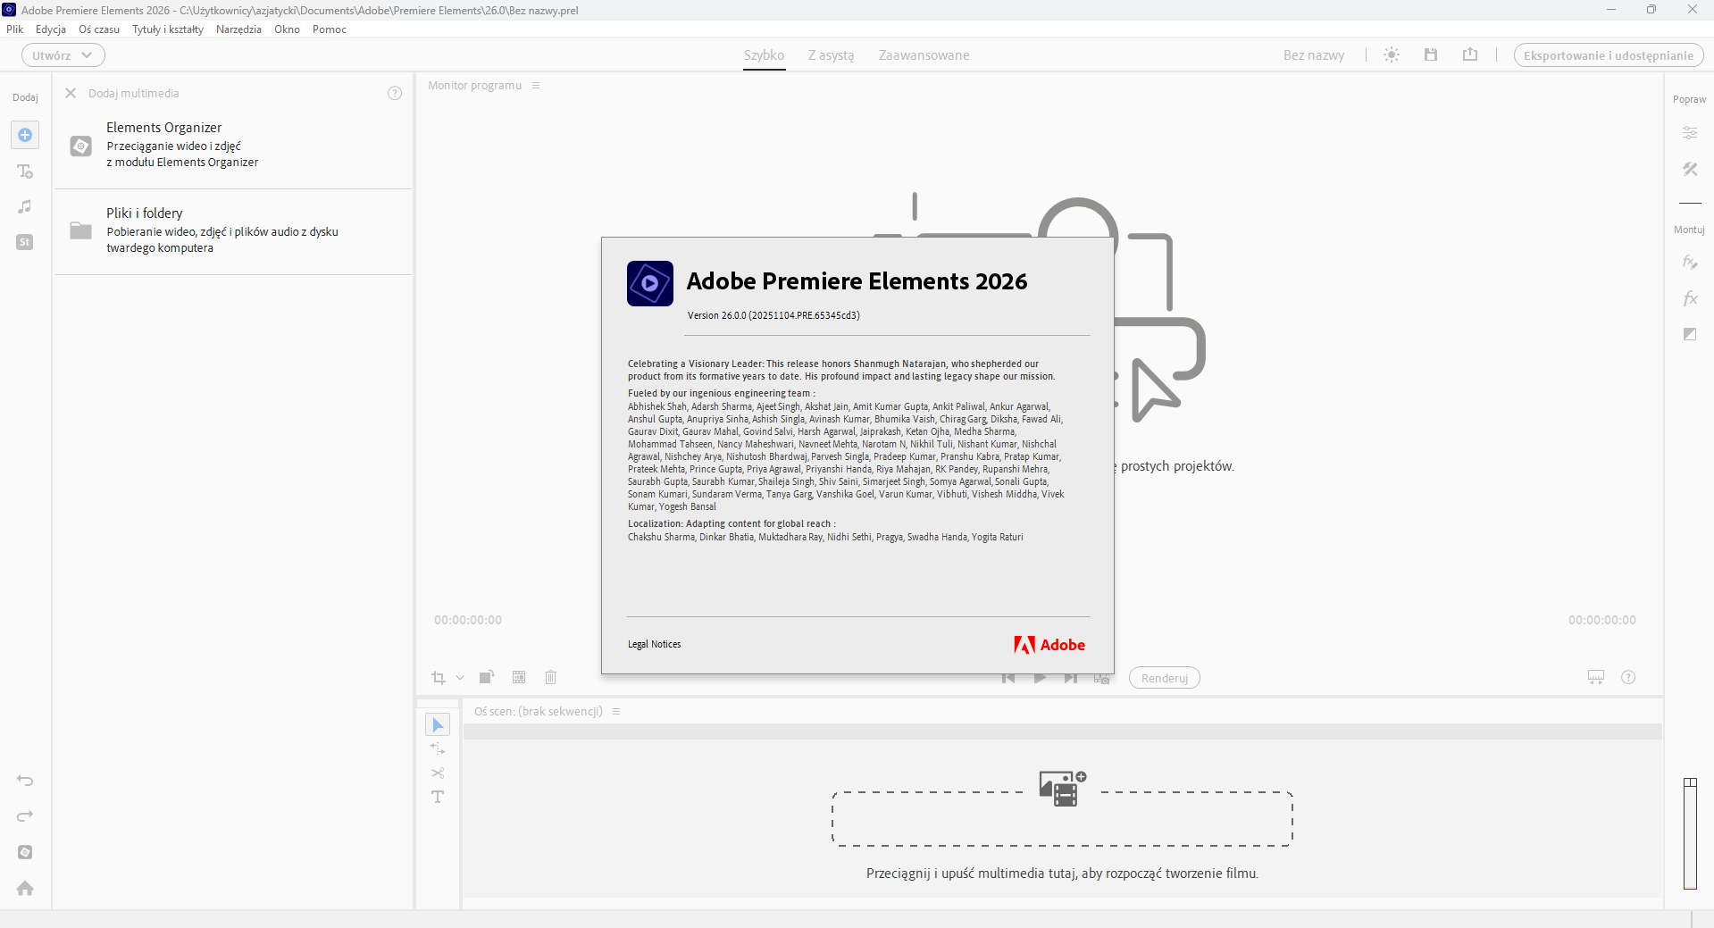
Task: Click the trash delete icon in monitor toolbar
Action: (x=550, y=677)
